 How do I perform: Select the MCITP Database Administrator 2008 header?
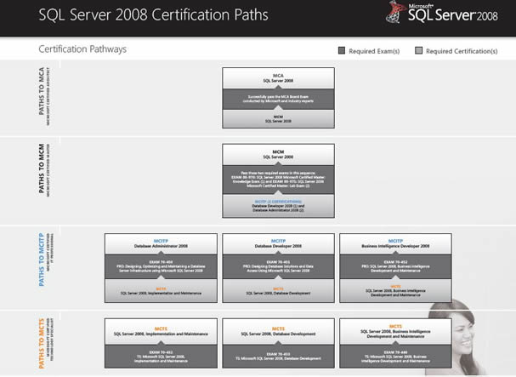coord(161,244)
